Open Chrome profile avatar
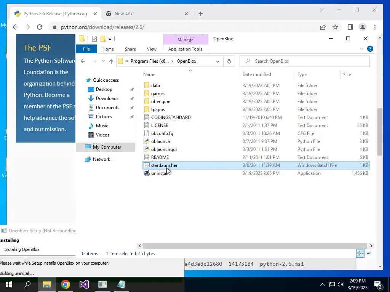The image size is (390, 292). pos(363,27)
